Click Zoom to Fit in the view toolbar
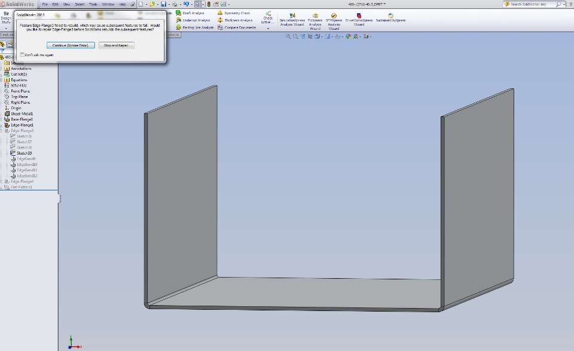Screen dimensions: 574x351 (288, 36)
